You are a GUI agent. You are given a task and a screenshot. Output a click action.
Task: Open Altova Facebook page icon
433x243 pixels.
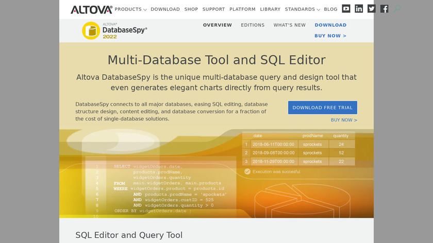tap(384, 9)
